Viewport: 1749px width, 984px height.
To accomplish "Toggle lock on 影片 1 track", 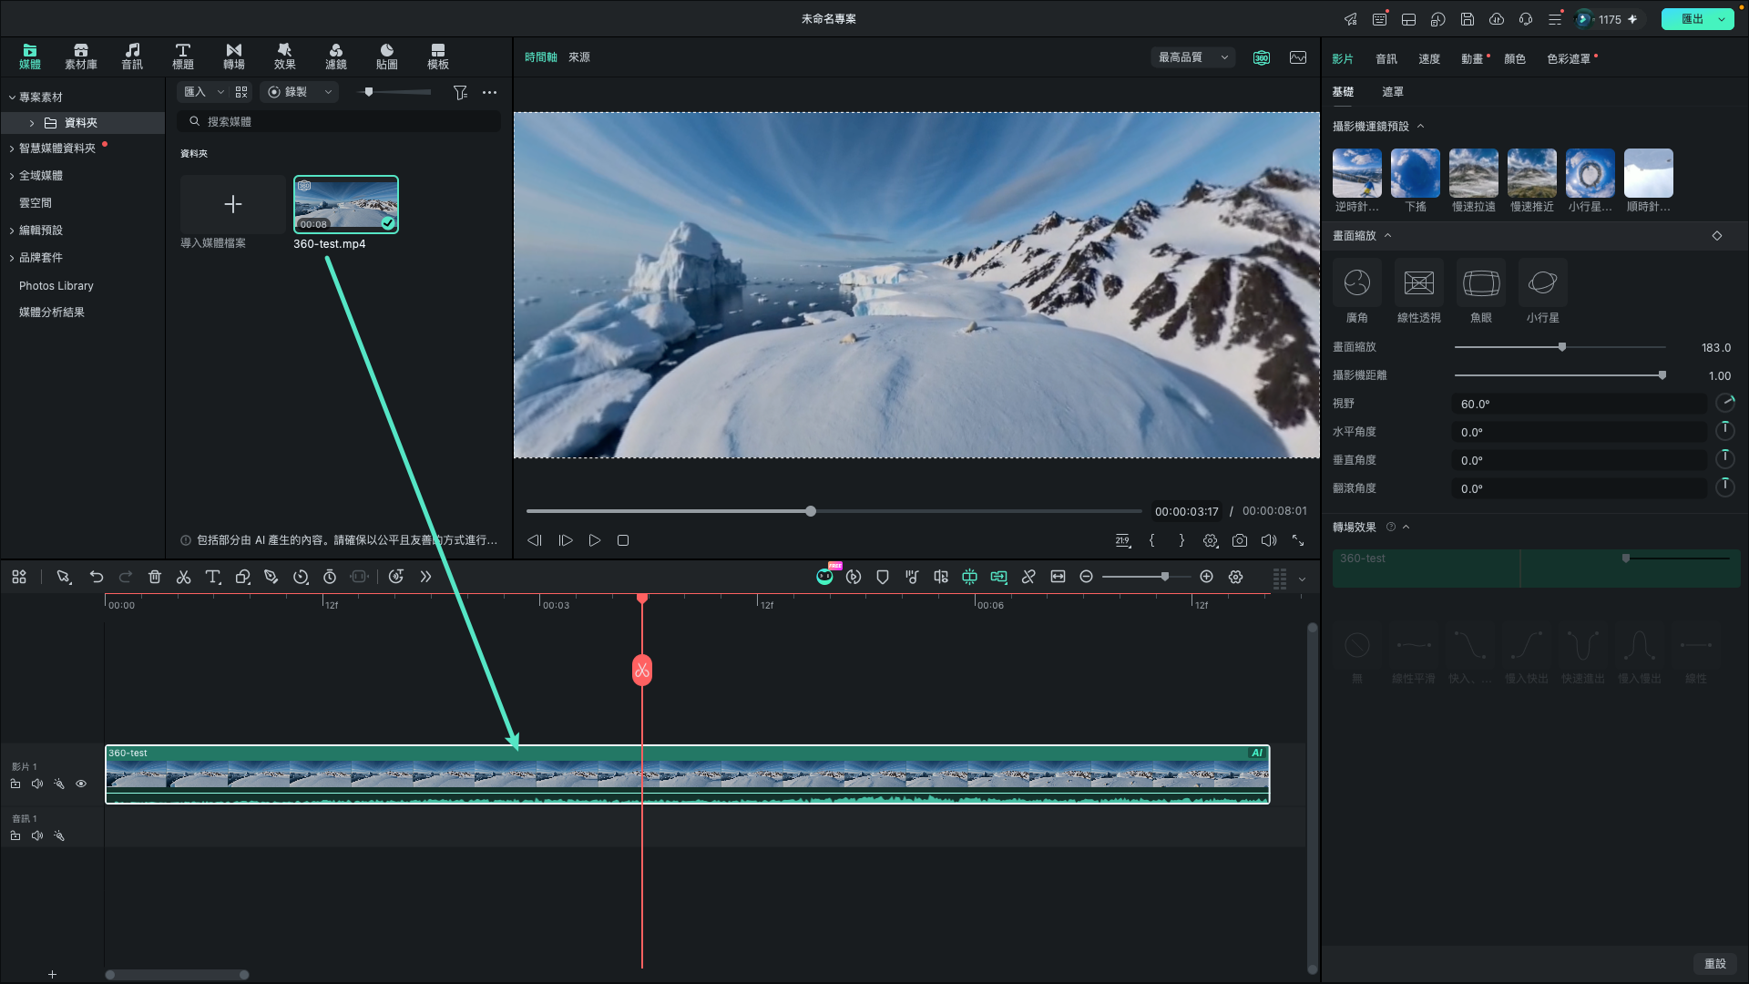I will click(x=15, y=784).
